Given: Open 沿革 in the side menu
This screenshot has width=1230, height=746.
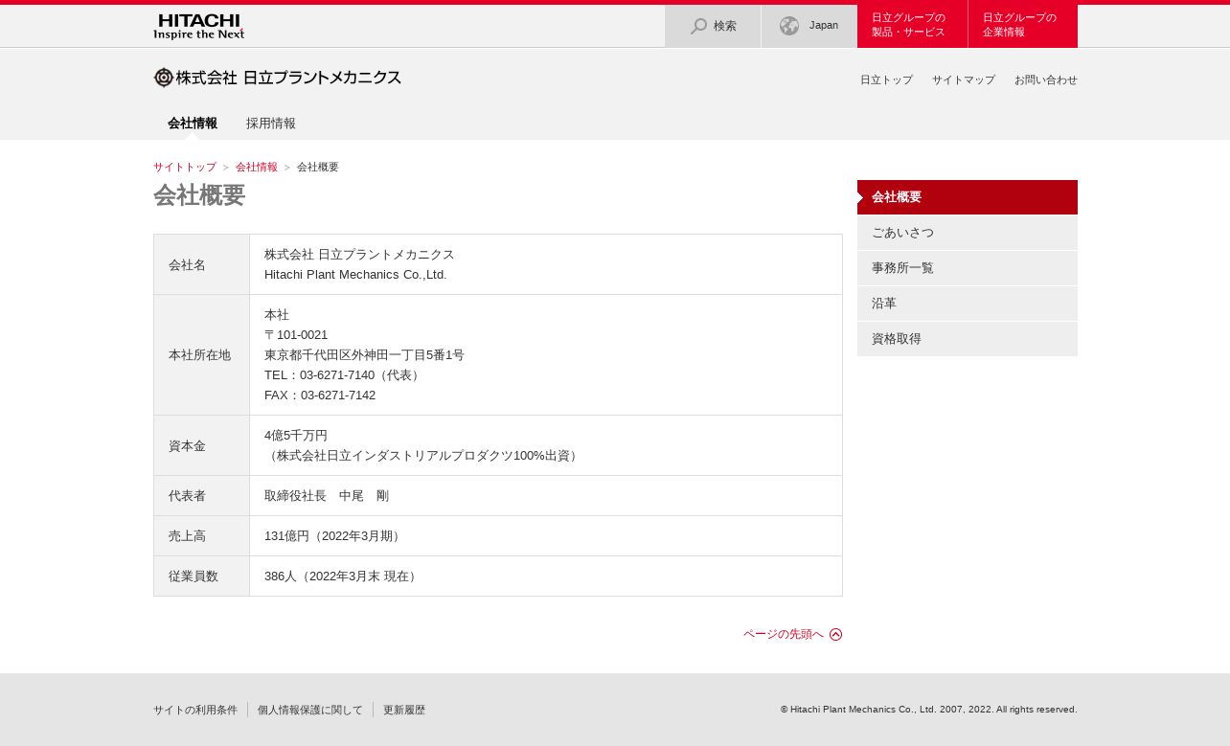Looking at the screenshot, I should click(x=968, y=304).
